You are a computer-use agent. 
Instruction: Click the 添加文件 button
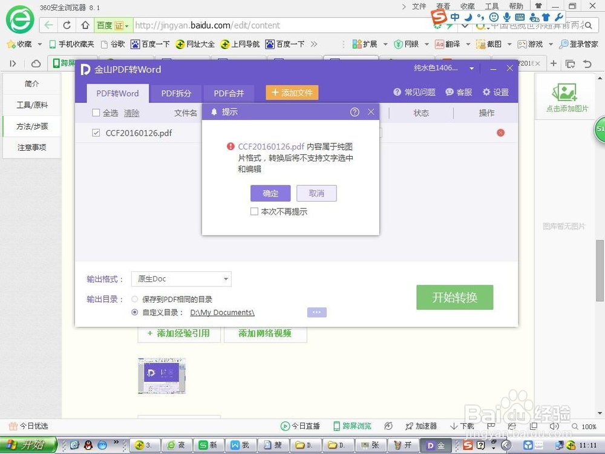(x=292, y=93)
